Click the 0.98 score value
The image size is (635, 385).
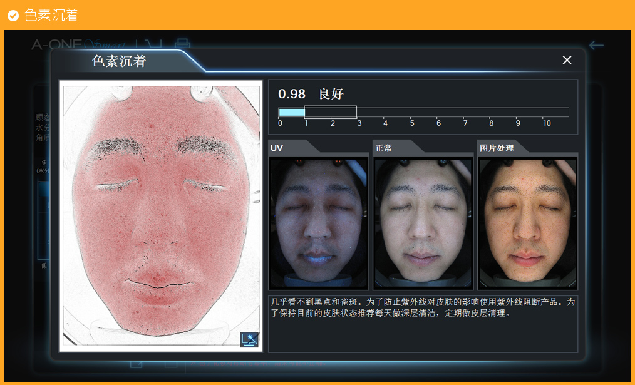(292, 94)
